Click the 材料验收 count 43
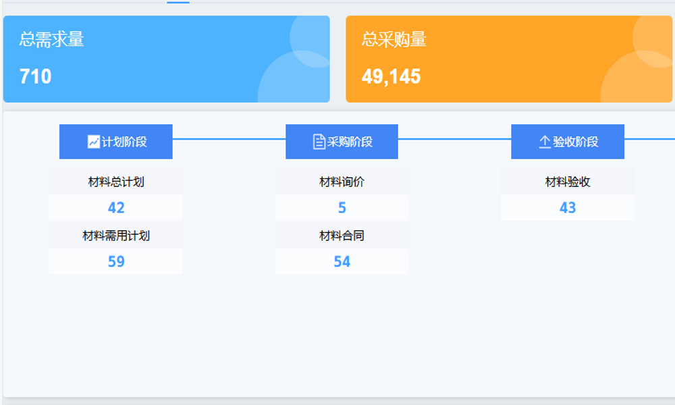This screenshot has width=675, height=405. tap(568, 208)
